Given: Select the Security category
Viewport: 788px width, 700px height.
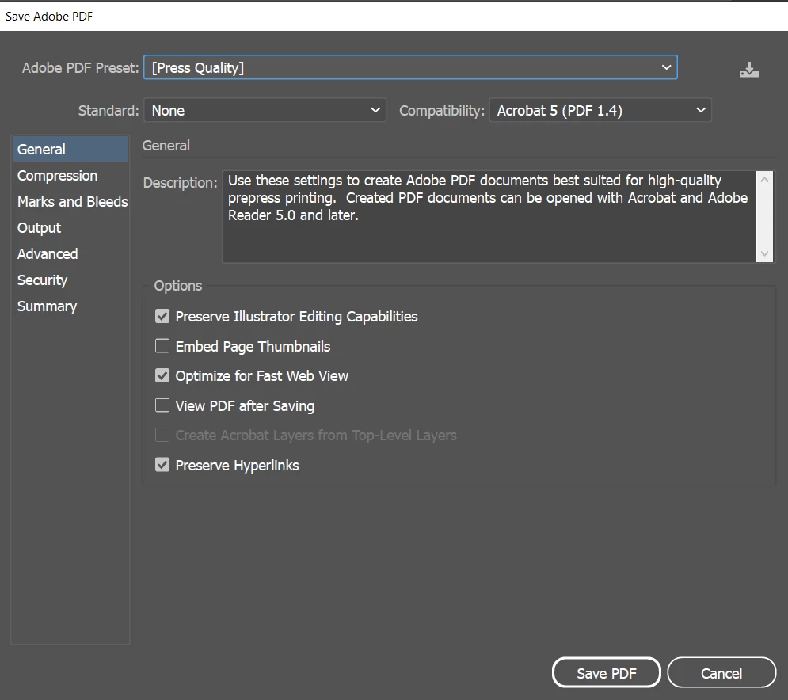Looking at the screenshot, I should 70,280.
